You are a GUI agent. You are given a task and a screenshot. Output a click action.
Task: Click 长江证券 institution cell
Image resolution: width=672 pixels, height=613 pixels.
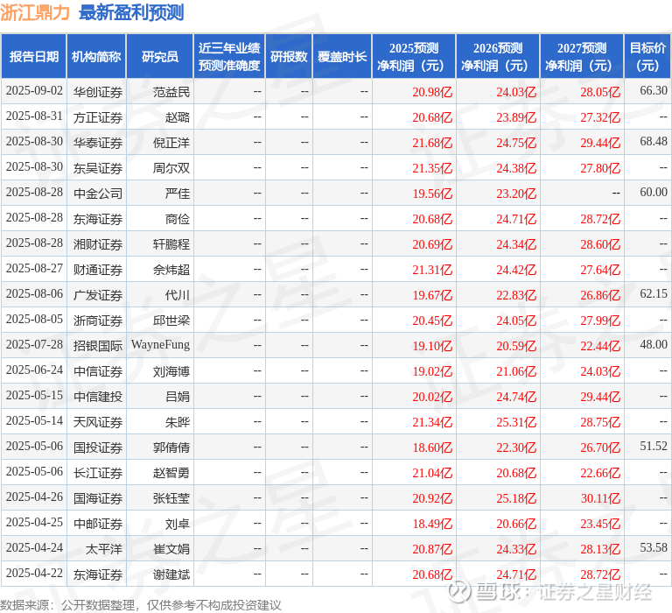[x=98, y=472]
